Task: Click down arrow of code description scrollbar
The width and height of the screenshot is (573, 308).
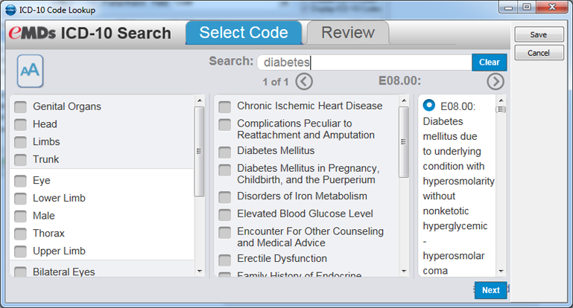Action: coord(501,271)
